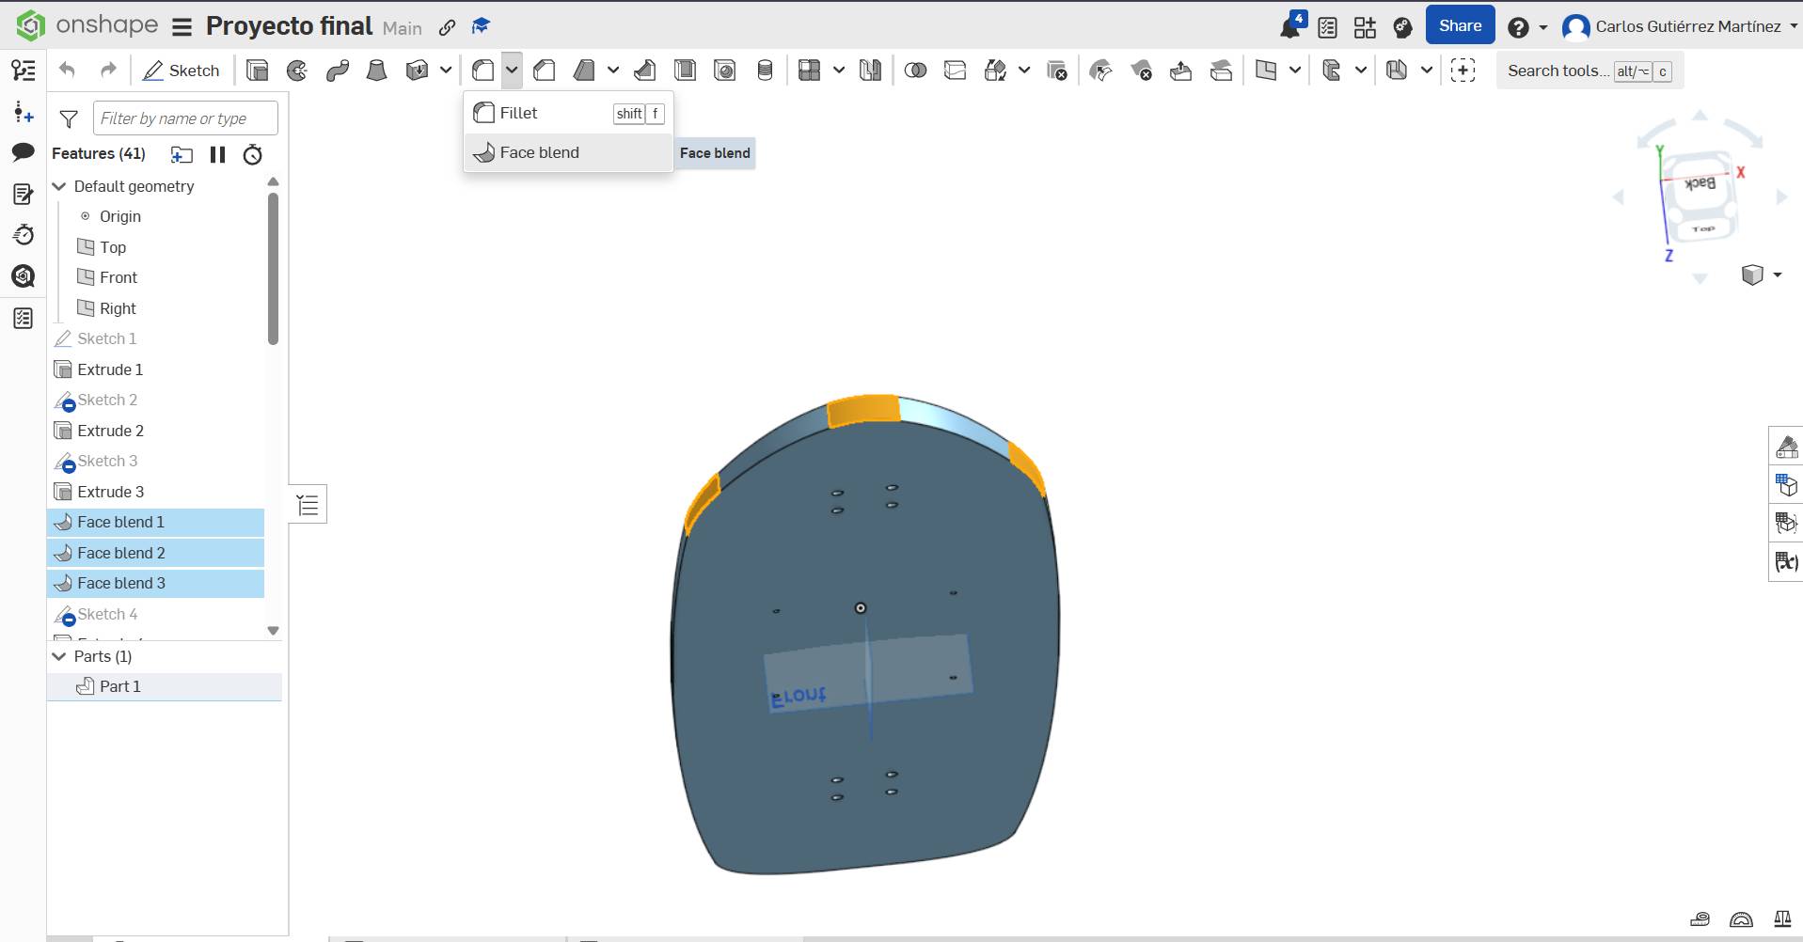The image size is (1803, 942).
Task: Click the Back face of the view cube
Action: [1700, 183]
